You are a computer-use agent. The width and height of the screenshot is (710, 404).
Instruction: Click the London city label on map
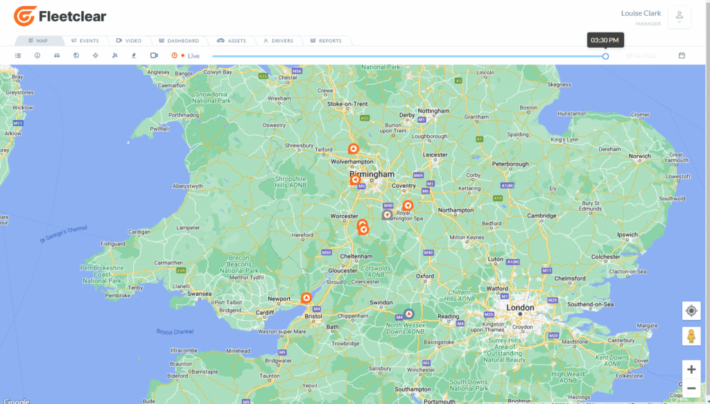pos(520,307)
